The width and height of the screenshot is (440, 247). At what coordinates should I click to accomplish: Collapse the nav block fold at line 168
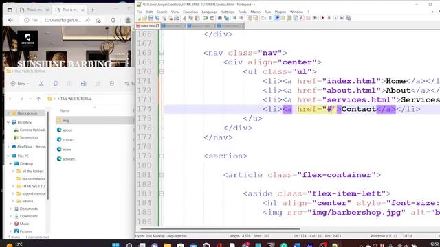162,53
